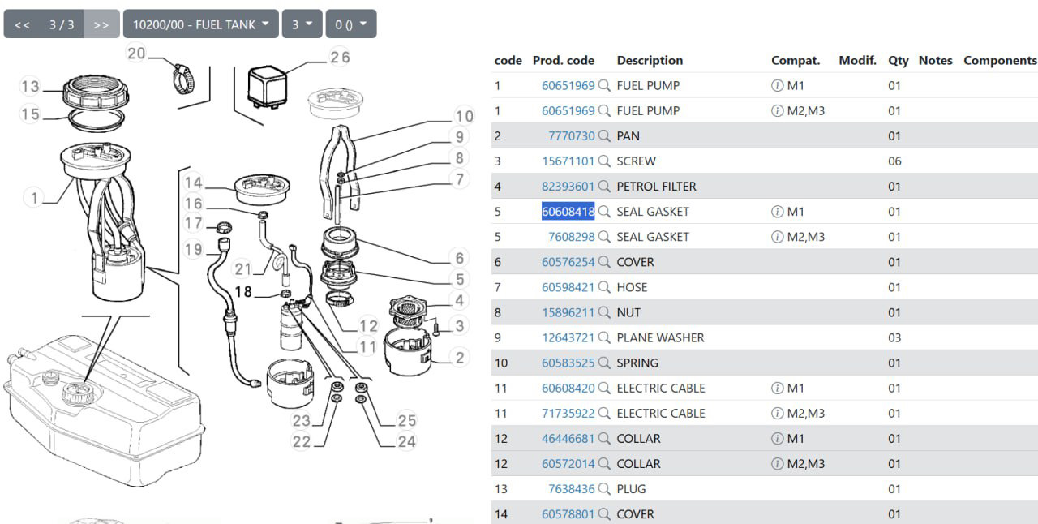This screenshot has height=524, width=1038.
Task: Click the search icon beside 15896211 NUT
Action: (604, 312)
